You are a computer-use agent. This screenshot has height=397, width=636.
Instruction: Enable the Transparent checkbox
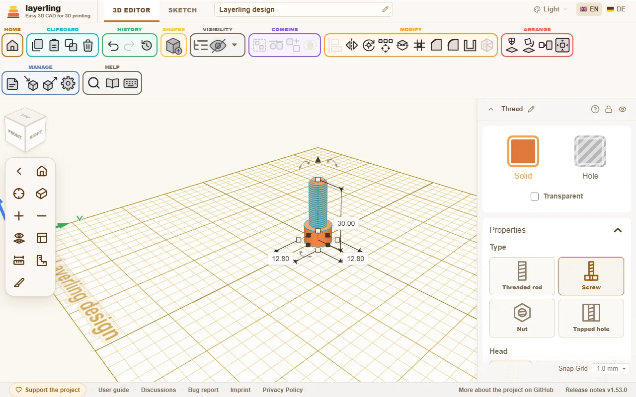tap(535, 197)
